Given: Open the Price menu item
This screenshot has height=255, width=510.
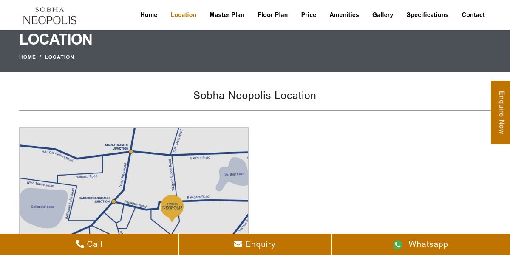Looking at the screenshot, I should coord(309,15).
